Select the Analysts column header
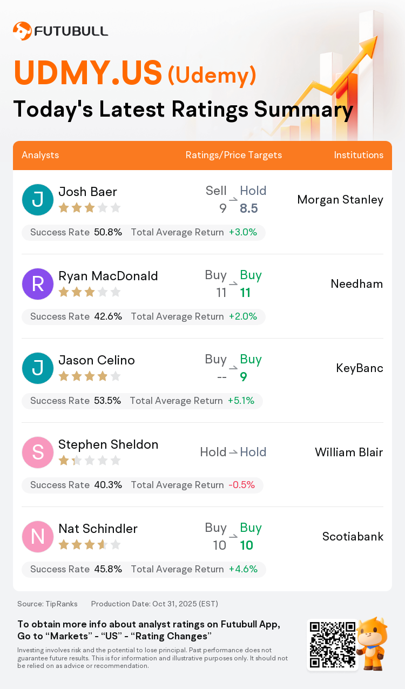 40,155
